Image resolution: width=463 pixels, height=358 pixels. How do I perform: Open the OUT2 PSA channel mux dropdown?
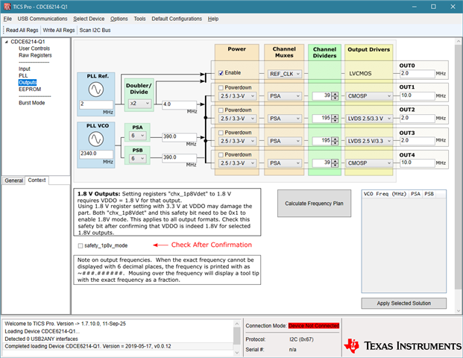coord(285,119)
